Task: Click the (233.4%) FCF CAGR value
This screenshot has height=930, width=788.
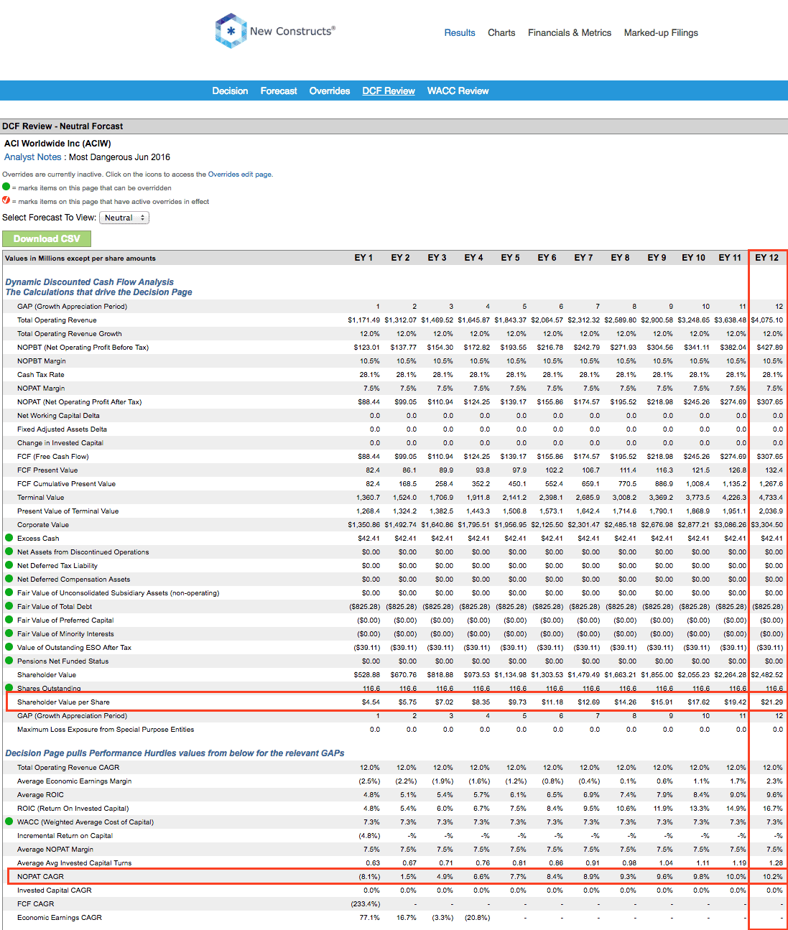Action: (x=366, y=903)
